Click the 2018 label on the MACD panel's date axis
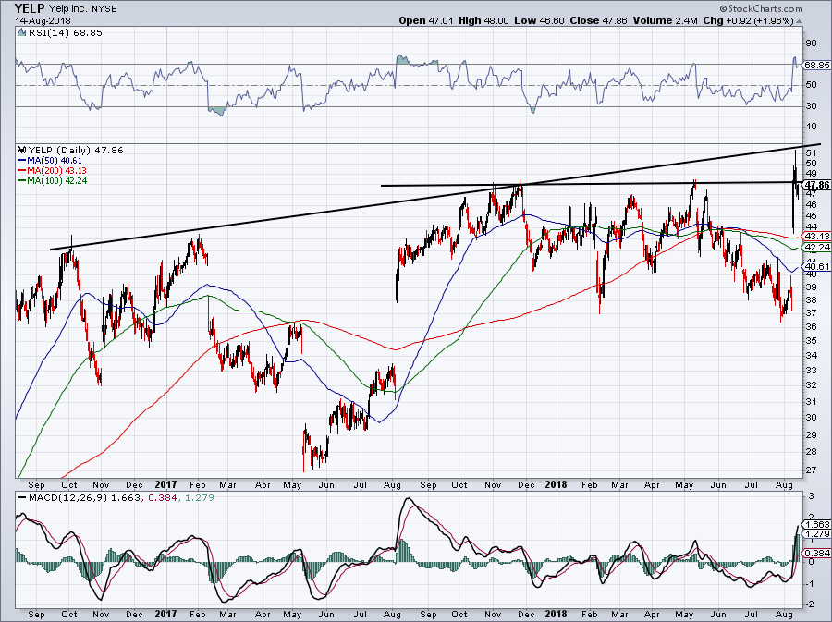Viewport: 832px width, 622px height. pyautogui.click(x=557, y=615)
